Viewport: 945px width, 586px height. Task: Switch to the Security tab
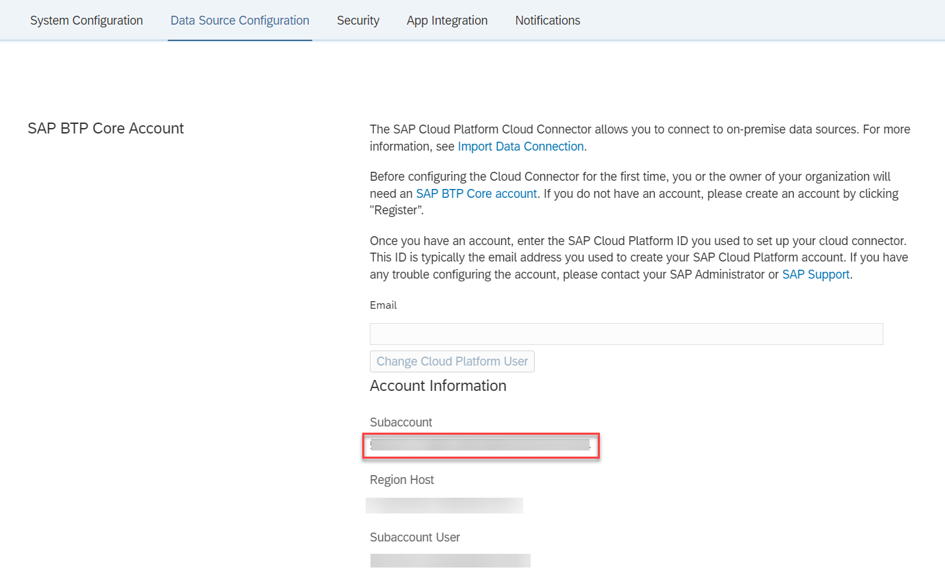[358, 21]
